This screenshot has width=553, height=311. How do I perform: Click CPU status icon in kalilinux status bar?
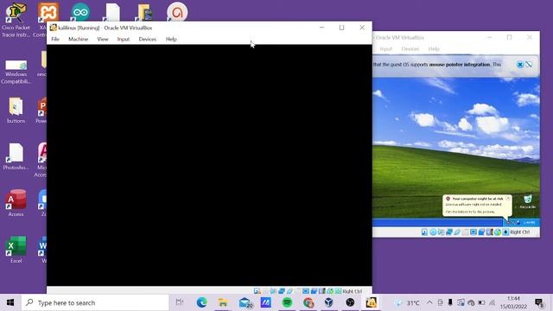point(322,291)
